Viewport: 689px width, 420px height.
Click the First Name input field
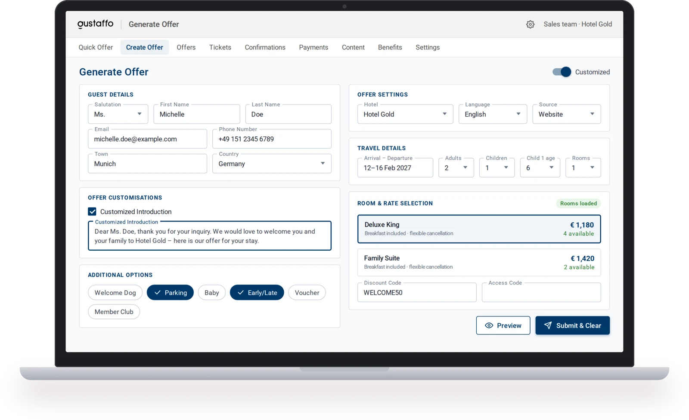click(x=197, y=114)
